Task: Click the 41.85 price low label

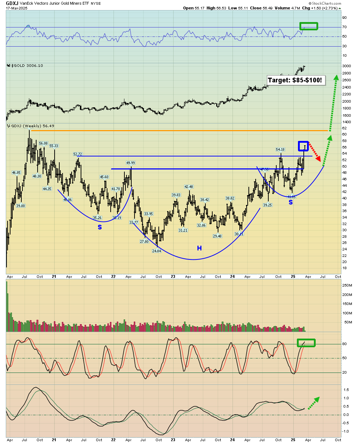Action: [x=291, y=197]
